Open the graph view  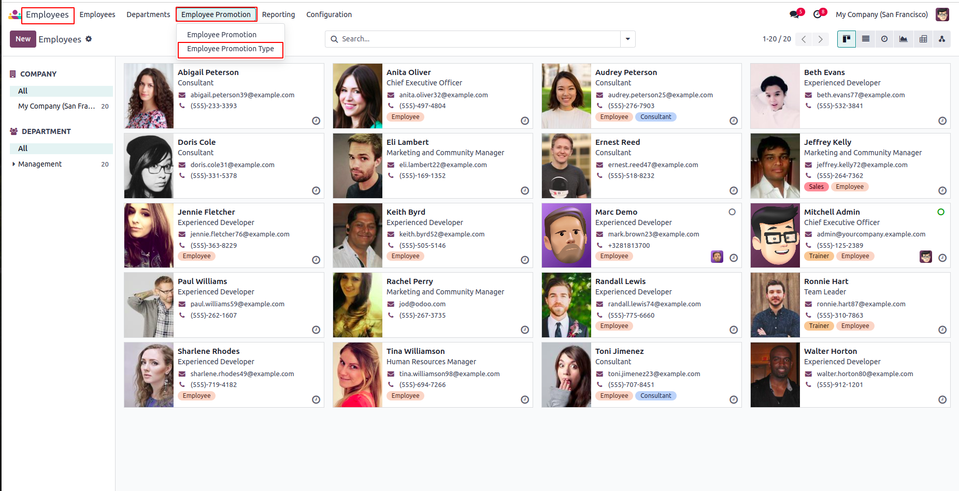pyautogui.click(x=904, y=39)
